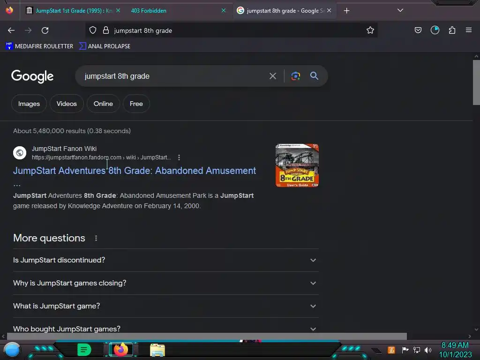
Task: Click the network tray icon
Action: (x=416, y=350)
